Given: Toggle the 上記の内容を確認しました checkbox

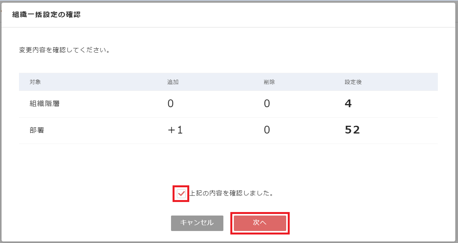Looking at the screenshot, I should (181, 193).
